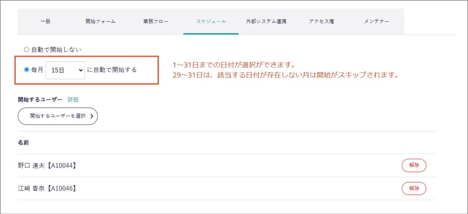The height and width of the screenshot is (214, 468).
Task: Click 解除 for 江崎 香奈
Action: (x=414, y=188)
